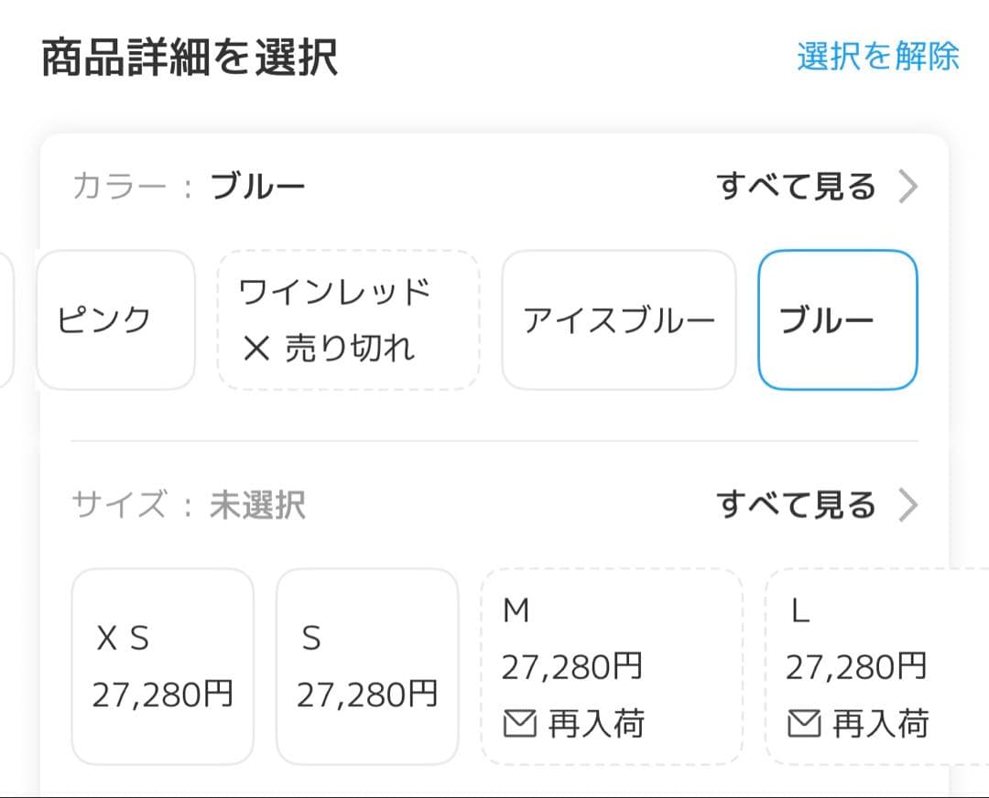Tap the 再入荷 label in size M

pos(596,725)
